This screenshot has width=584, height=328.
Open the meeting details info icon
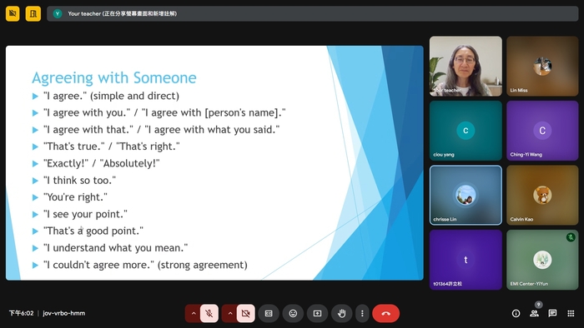(516, 314)
